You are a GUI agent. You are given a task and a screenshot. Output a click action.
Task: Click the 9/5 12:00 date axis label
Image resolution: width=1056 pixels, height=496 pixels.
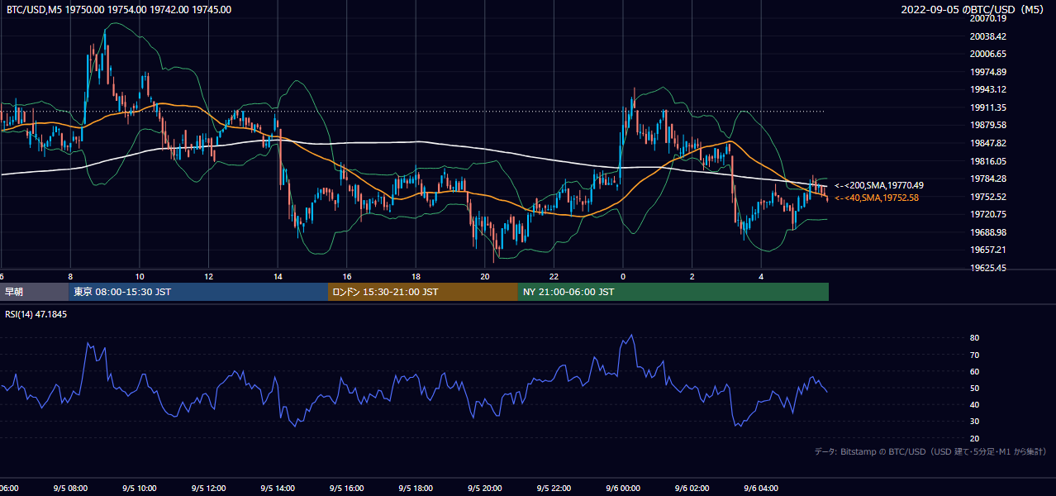(208, 488)
